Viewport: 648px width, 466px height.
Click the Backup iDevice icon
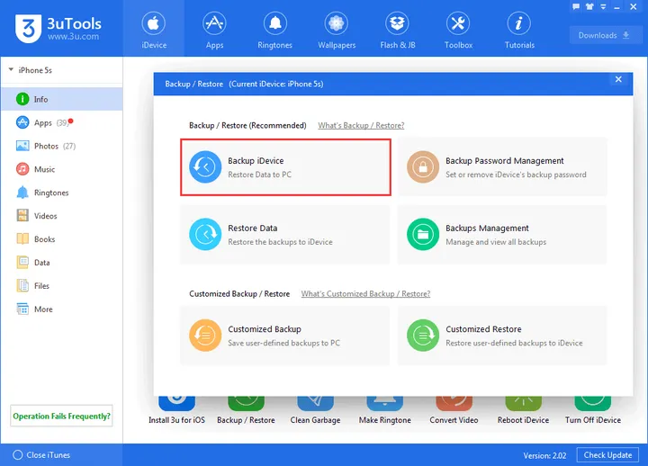click(205, 167)
